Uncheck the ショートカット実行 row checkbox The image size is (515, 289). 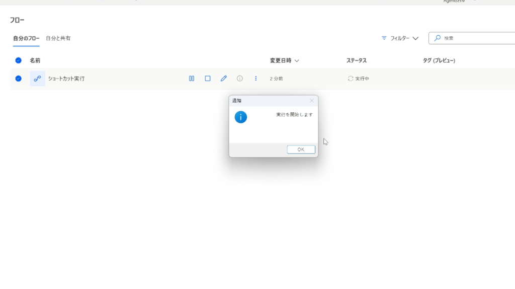[x=19, y=79]
